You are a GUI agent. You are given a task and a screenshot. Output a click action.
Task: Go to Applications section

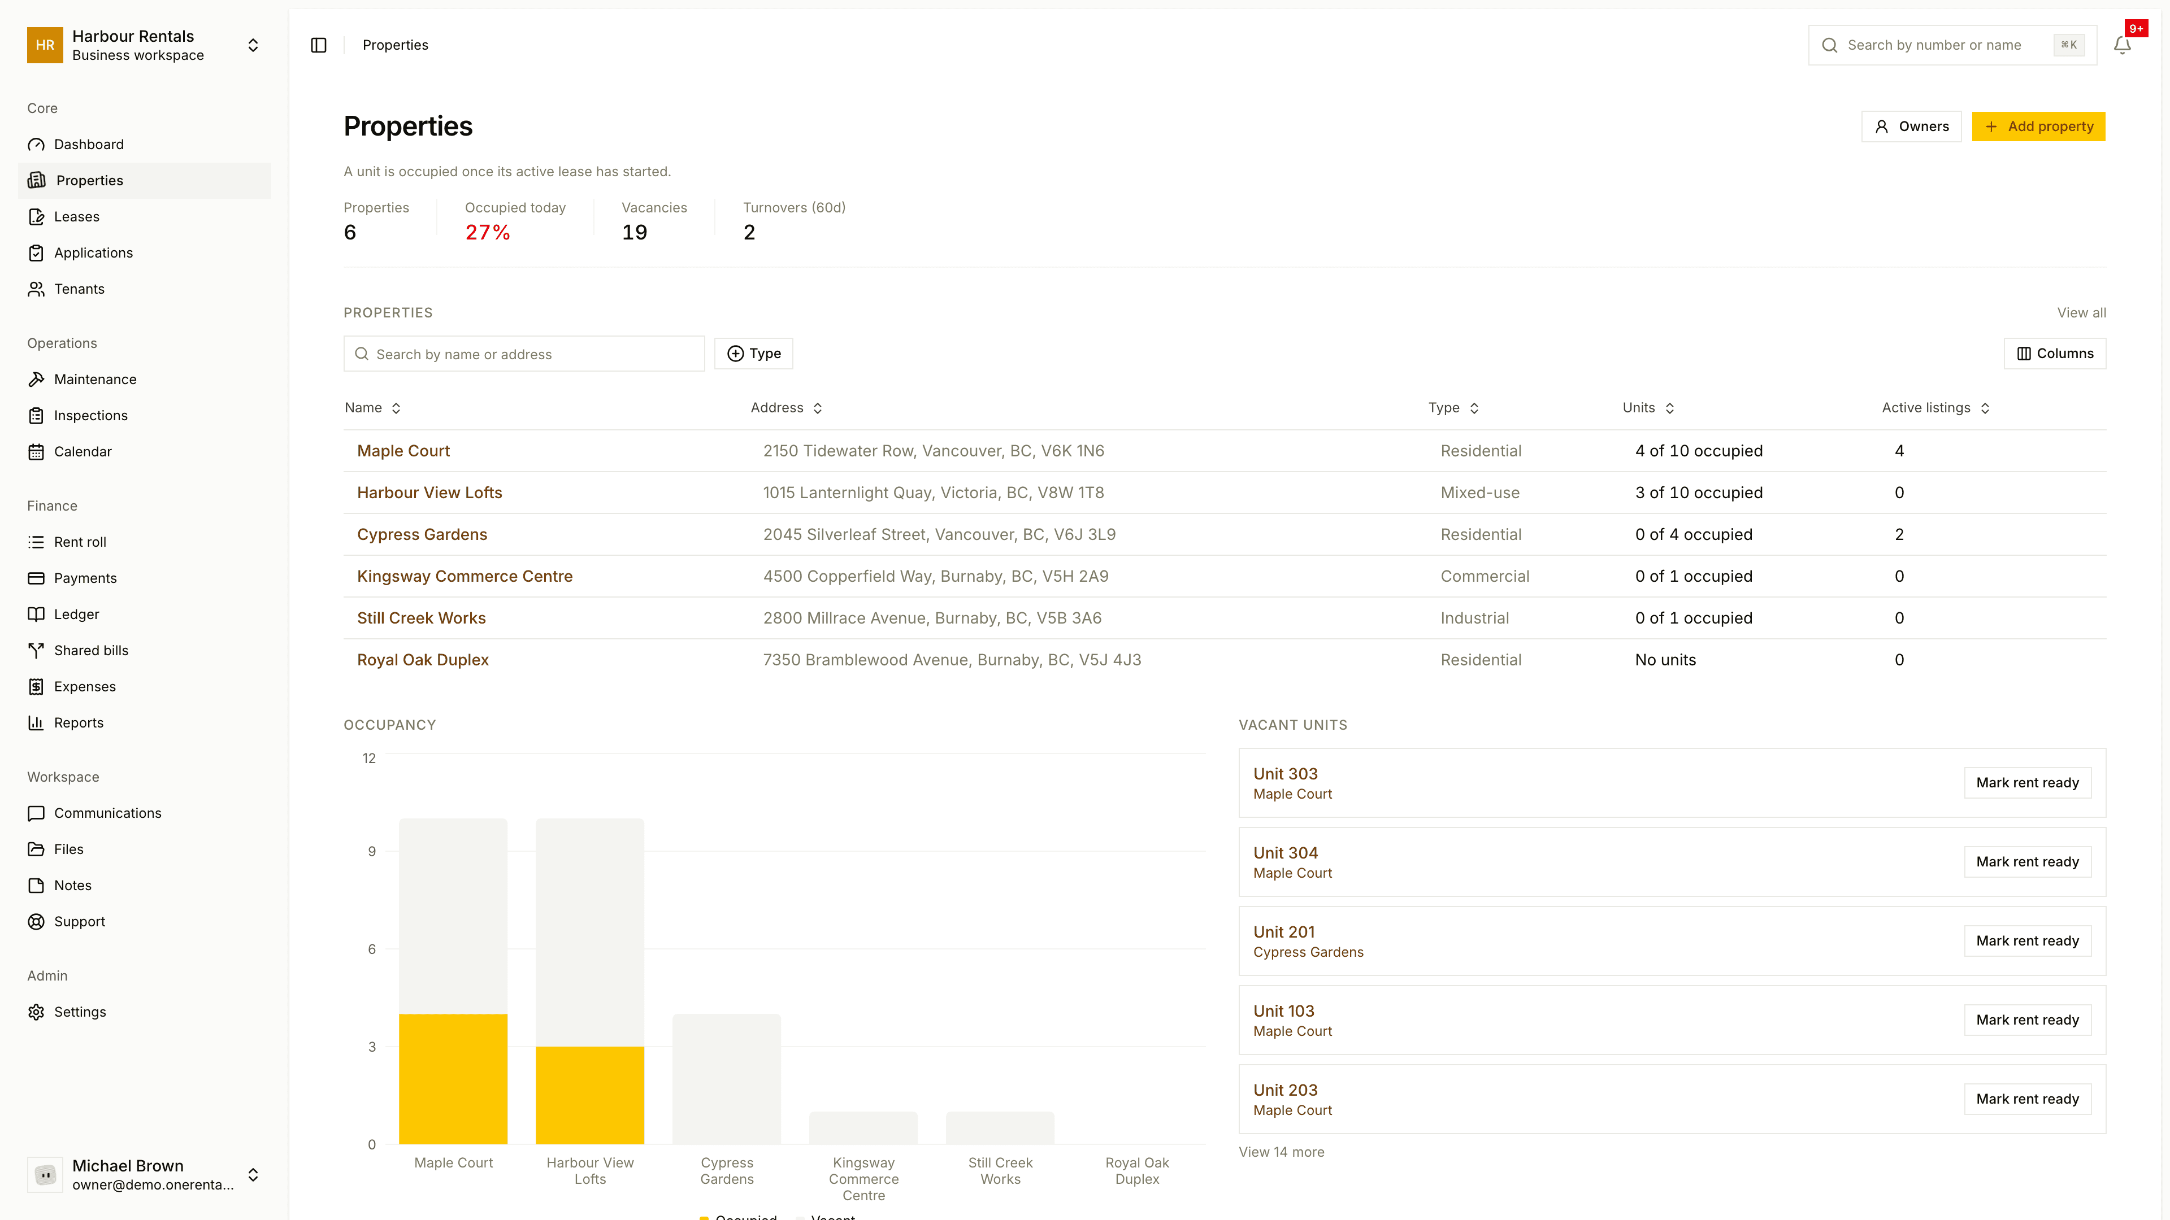(x=144, y=252)
